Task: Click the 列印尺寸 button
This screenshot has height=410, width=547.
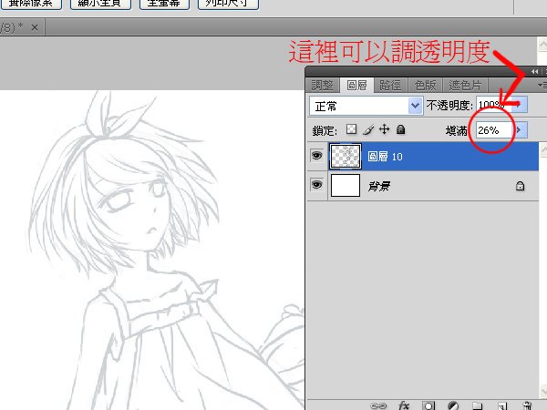Action: pyautogui.click(x=228, y=3)
